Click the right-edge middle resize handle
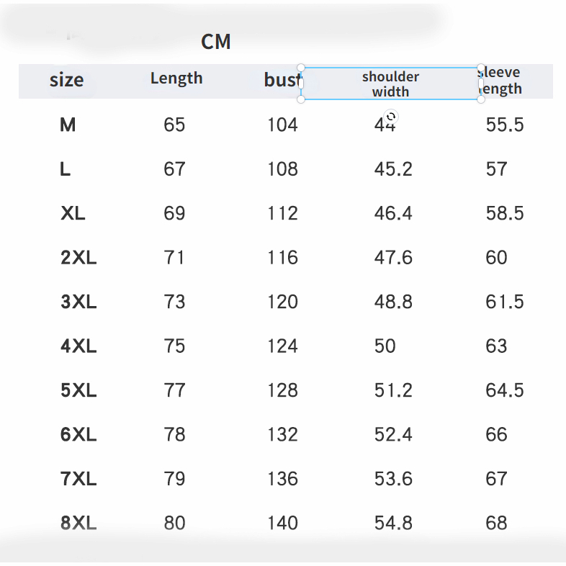 [481, 84]
